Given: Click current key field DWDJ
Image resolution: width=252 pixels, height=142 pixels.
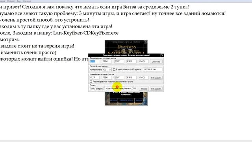Looking at the screenshot, I should [144, 62].
